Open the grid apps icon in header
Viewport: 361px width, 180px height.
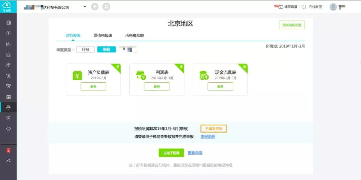click(106, 7)
